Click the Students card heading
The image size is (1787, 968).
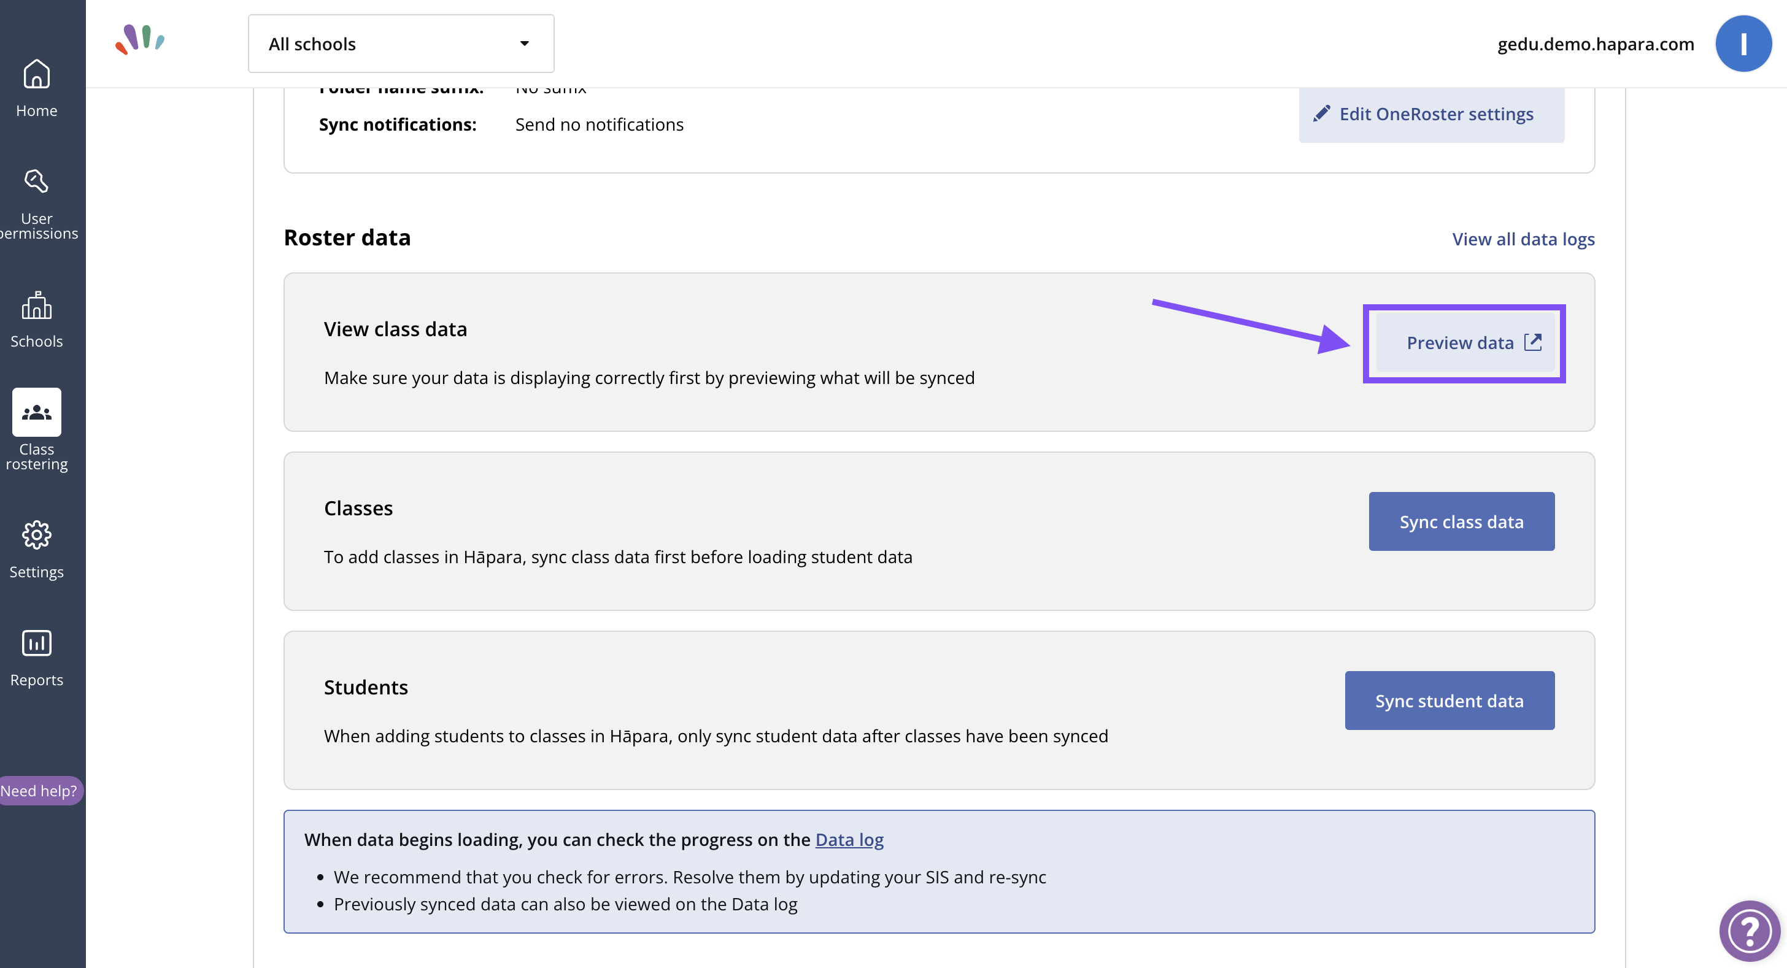[x=366, y=687]
